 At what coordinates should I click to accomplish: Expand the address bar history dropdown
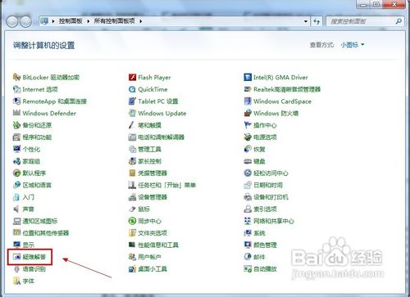[x=306, y=21]
